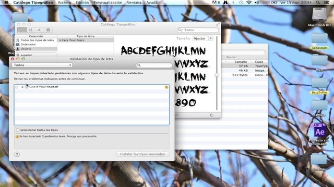Open the Time Machine clock icon
Viewport: 334px width, 187px height.
tap(241, 2)
